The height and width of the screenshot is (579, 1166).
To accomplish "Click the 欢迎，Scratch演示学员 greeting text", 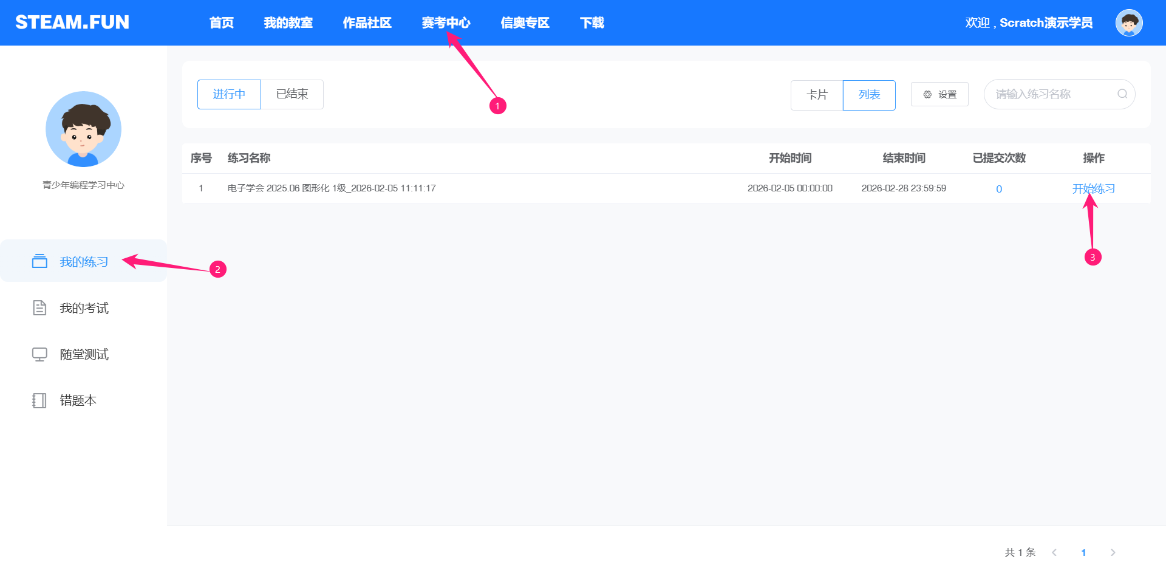I will click(1029, 23).
